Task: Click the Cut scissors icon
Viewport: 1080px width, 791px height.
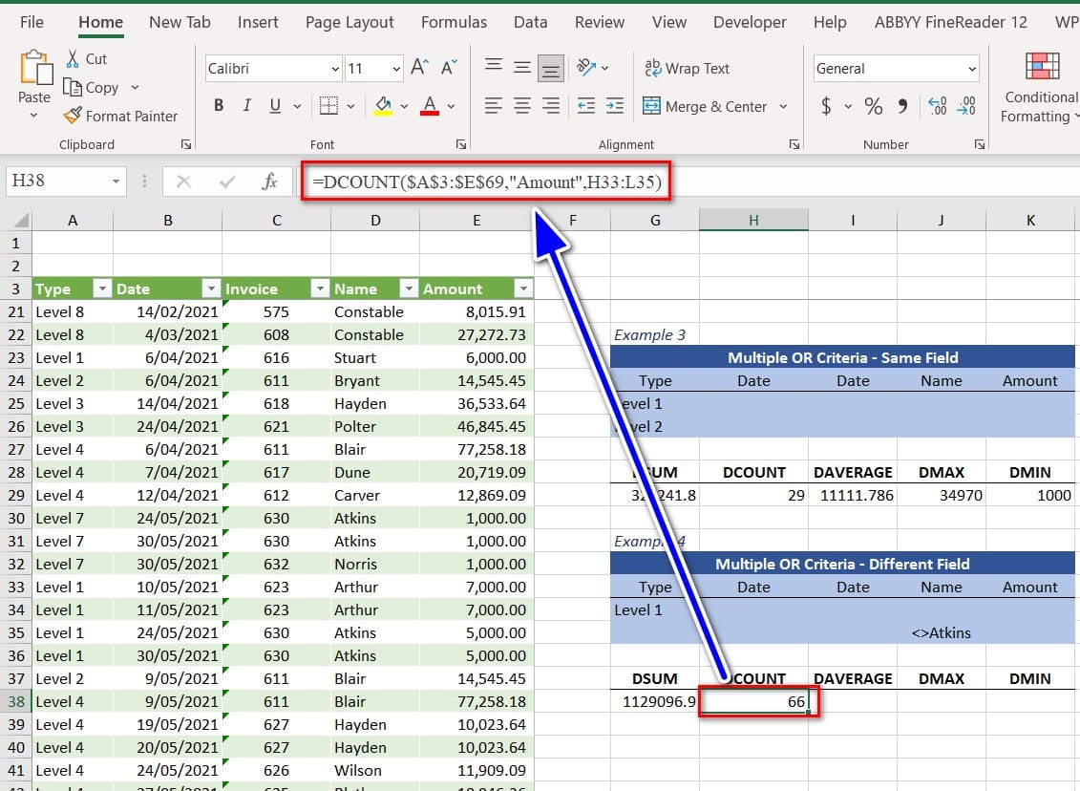Action: pos(73,59)
